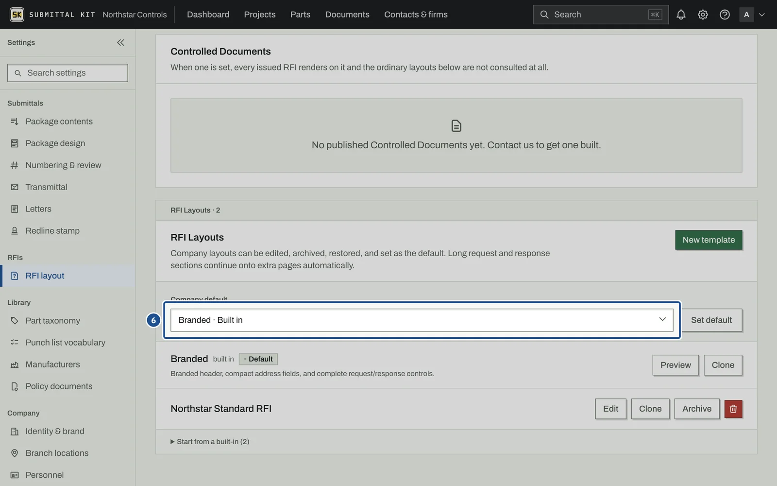777x486 pixels.
Task: Click the empty-state document icon
Action: tap(456, 126)
